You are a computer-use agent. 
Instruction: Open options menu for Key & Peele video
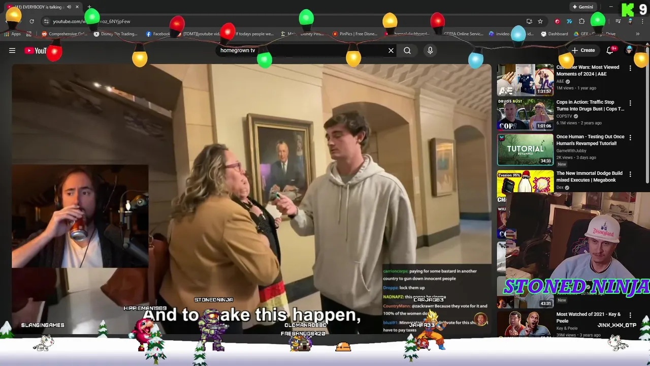point(630,315)
